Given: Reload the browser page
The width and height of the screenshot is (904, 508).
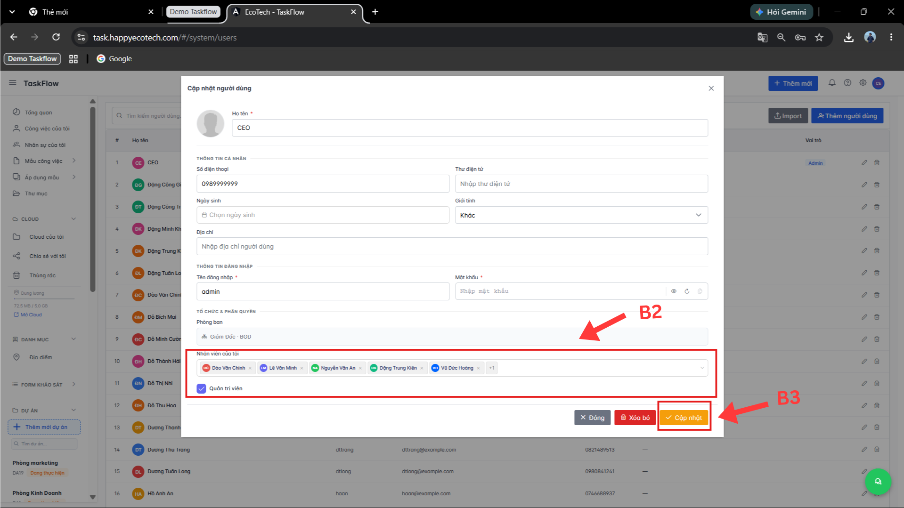Looking at the screenshot, I should tap(56, 37).
